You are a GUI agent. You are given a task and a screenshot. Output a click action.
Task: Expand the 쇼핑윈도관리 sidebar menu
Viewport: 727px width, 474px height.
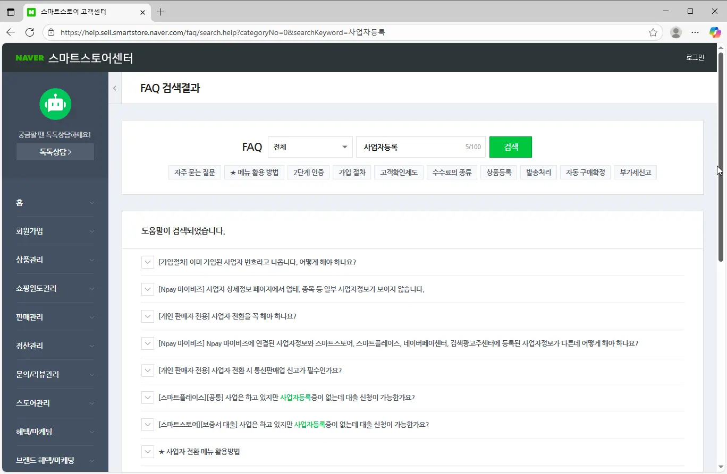[x=55, y=289]
